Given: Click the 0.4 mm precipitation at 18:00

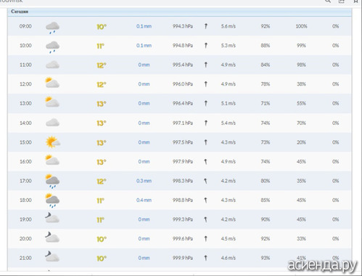Looking at the screenshot, I should (144, 200).
